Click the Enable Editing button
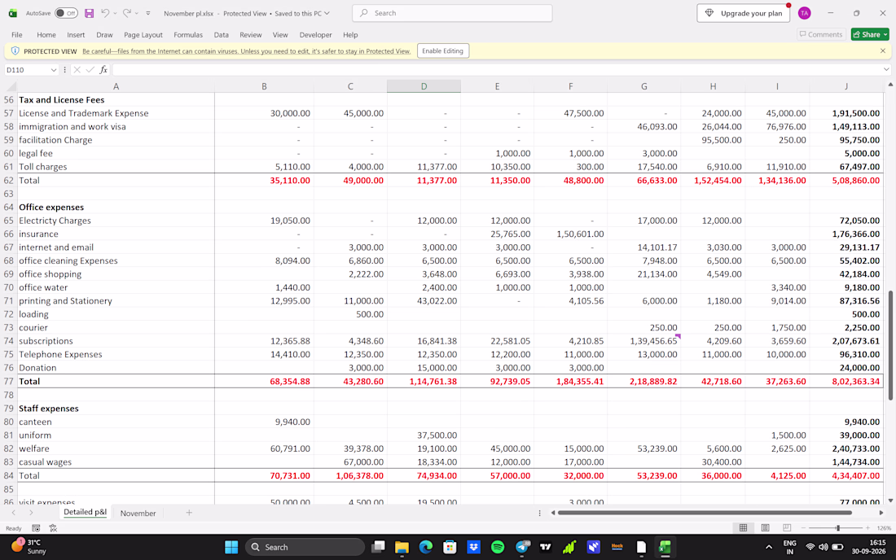The height and width of the screenshot is (560, 896). (x=442, y=50)
